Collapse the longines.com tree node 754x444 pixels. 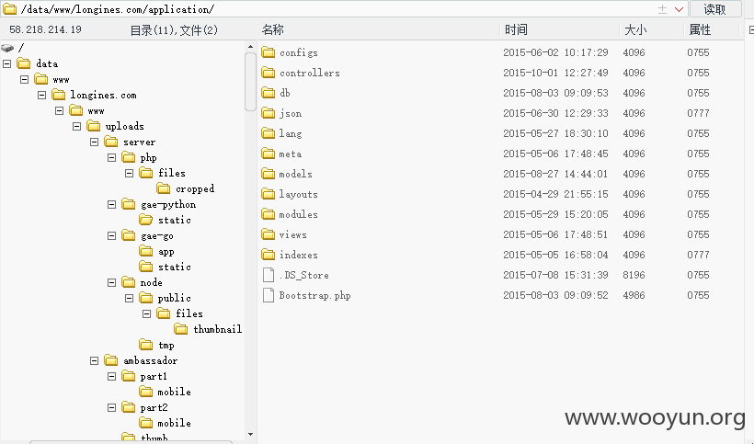42,96
